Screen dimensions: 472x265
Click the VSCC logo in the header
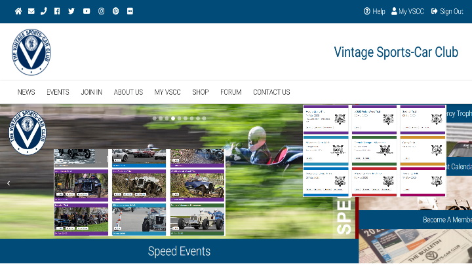31,52
